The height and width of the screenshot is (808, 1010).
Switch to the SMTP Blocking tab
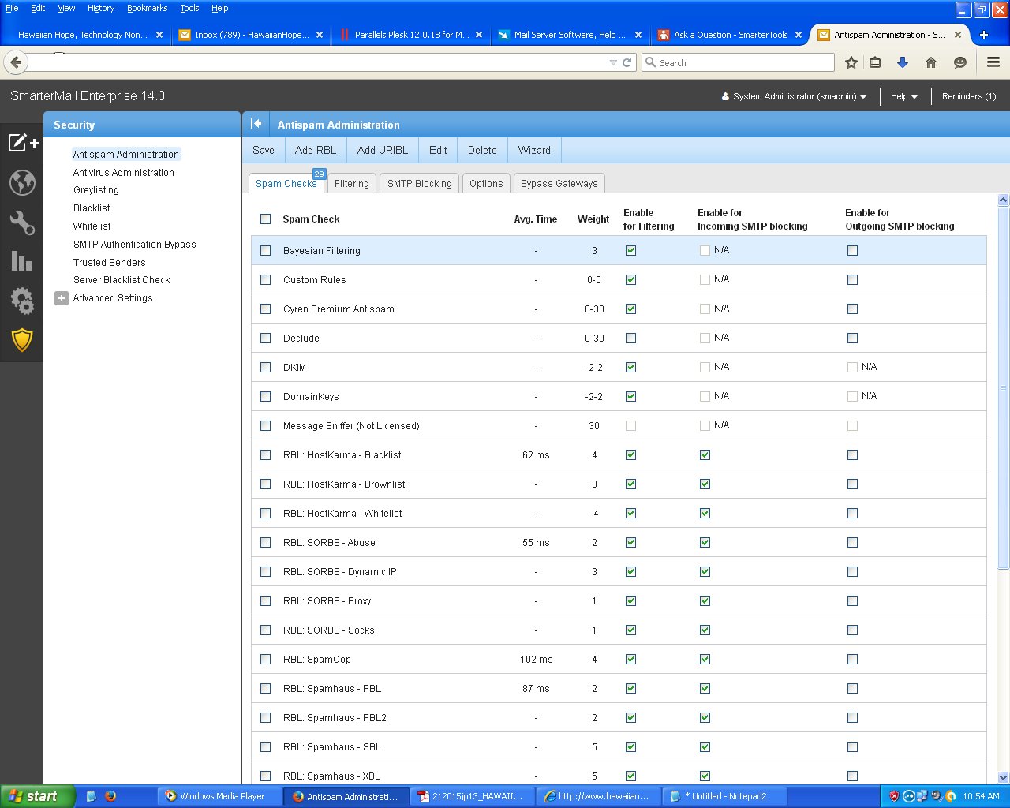tap(419, 184)
